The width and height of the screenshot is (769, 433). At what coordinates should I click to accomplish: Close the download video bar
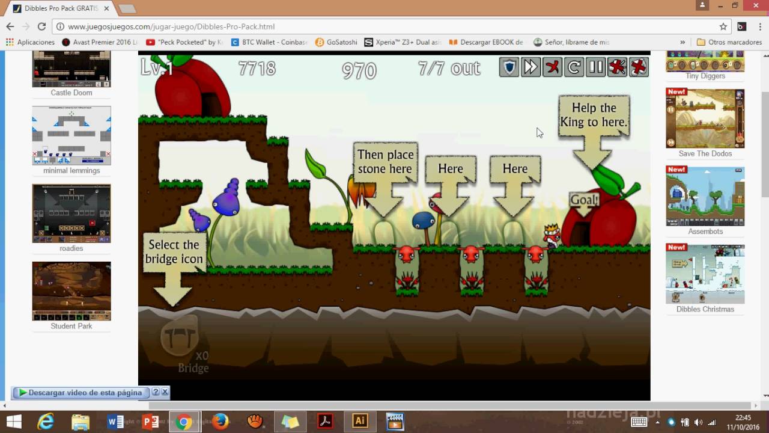[x=165, y=392]
